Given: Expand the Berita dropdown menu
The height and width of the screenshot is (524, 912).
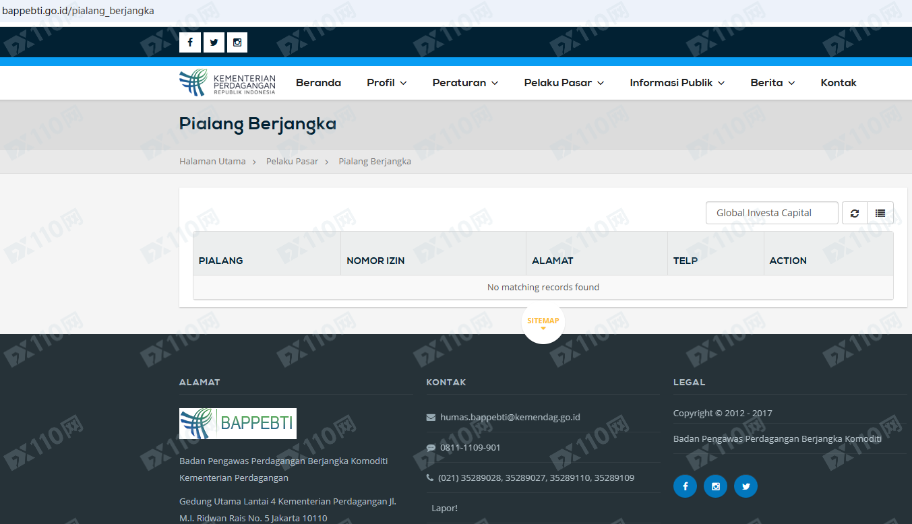Looking at the screenshot, I should [772, 83].
